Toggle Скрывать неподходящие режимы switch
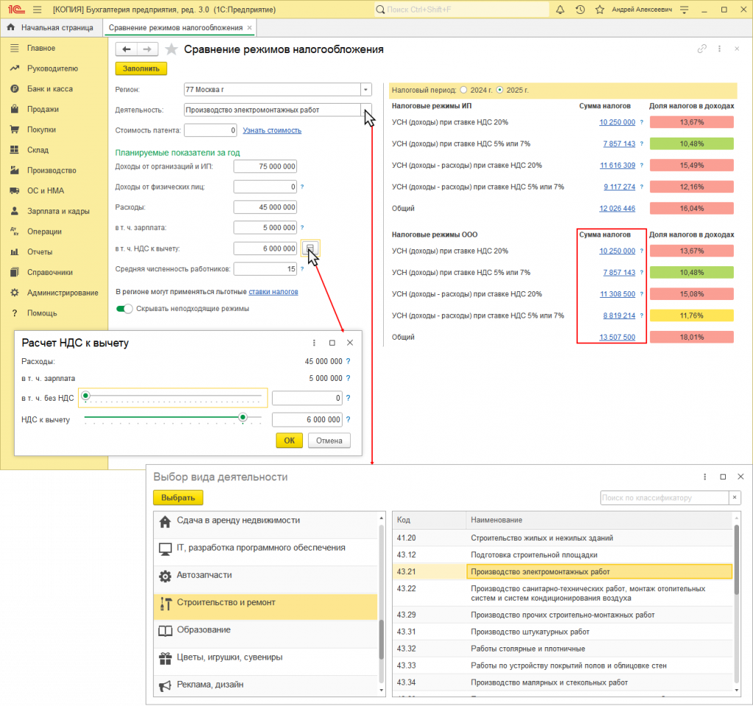 124,308
